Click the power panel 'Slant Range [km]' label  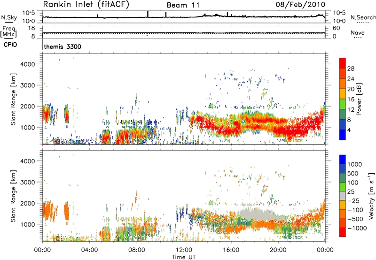coord(13,99)
